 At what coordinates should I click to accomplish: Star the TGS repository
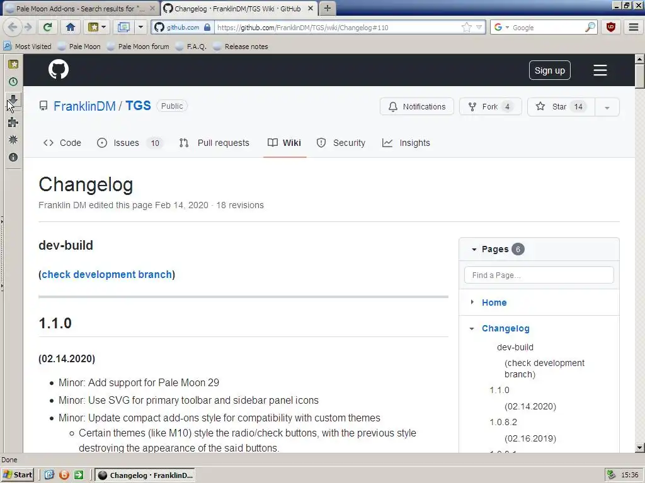[x=561, y=107]
